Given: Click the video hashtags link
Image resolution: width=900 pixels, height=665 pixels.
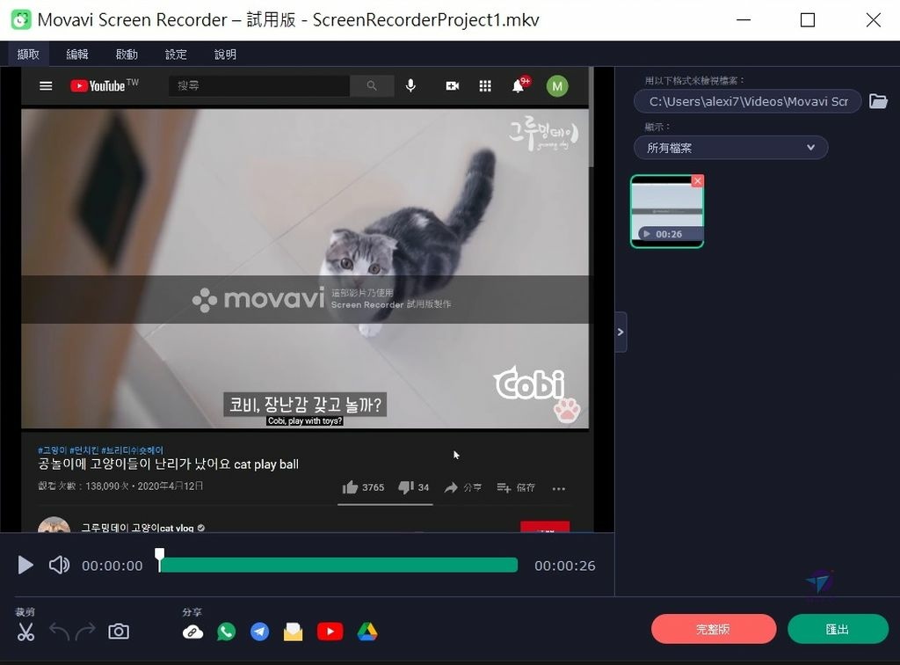Looking at the screenshot, I should [x=100, y=450].
